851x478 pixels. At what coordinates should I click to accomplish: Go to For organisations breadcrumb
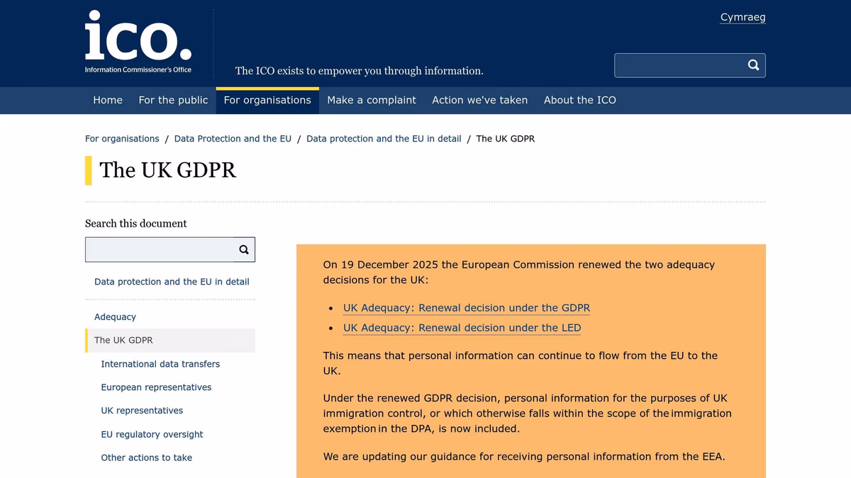(122, 139)
